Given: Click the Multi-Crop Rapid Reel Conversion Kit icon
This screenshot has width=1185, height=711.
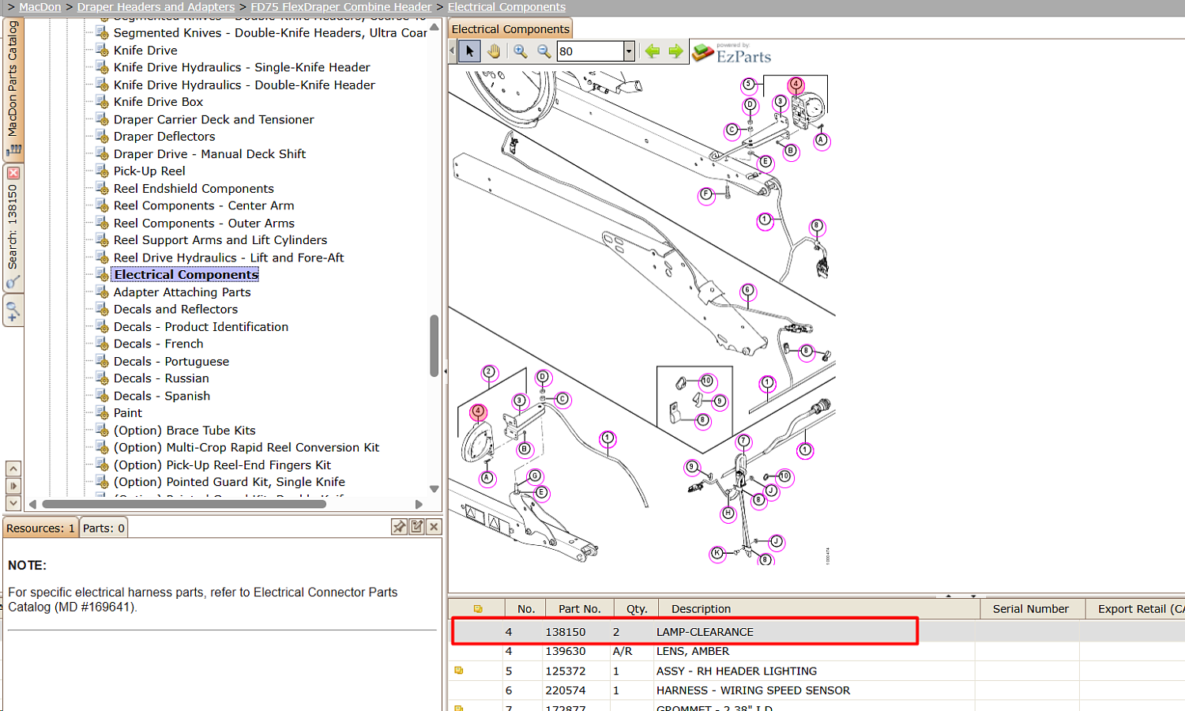Looking at the screenshot, I should click(103, 447).
